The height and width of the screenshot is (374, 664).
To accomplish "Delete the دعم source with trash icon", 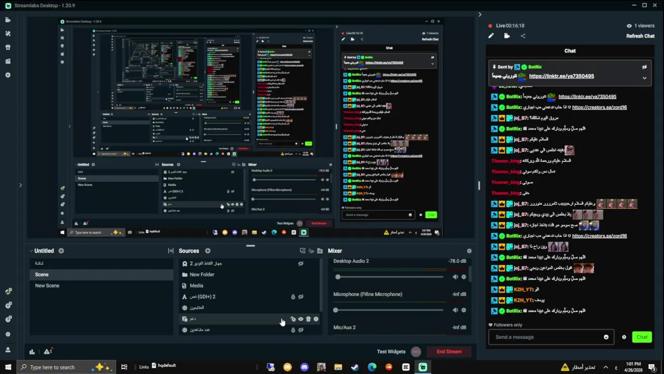I will pyautogui.click(x=308, y=319).
